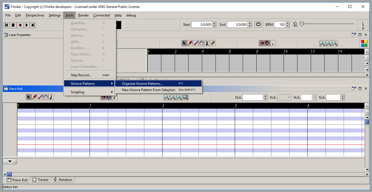Viewport: 372px width, 192px height.
Task: Click zoom-in magnifier in Piano Roll
Action: [173, 97]
